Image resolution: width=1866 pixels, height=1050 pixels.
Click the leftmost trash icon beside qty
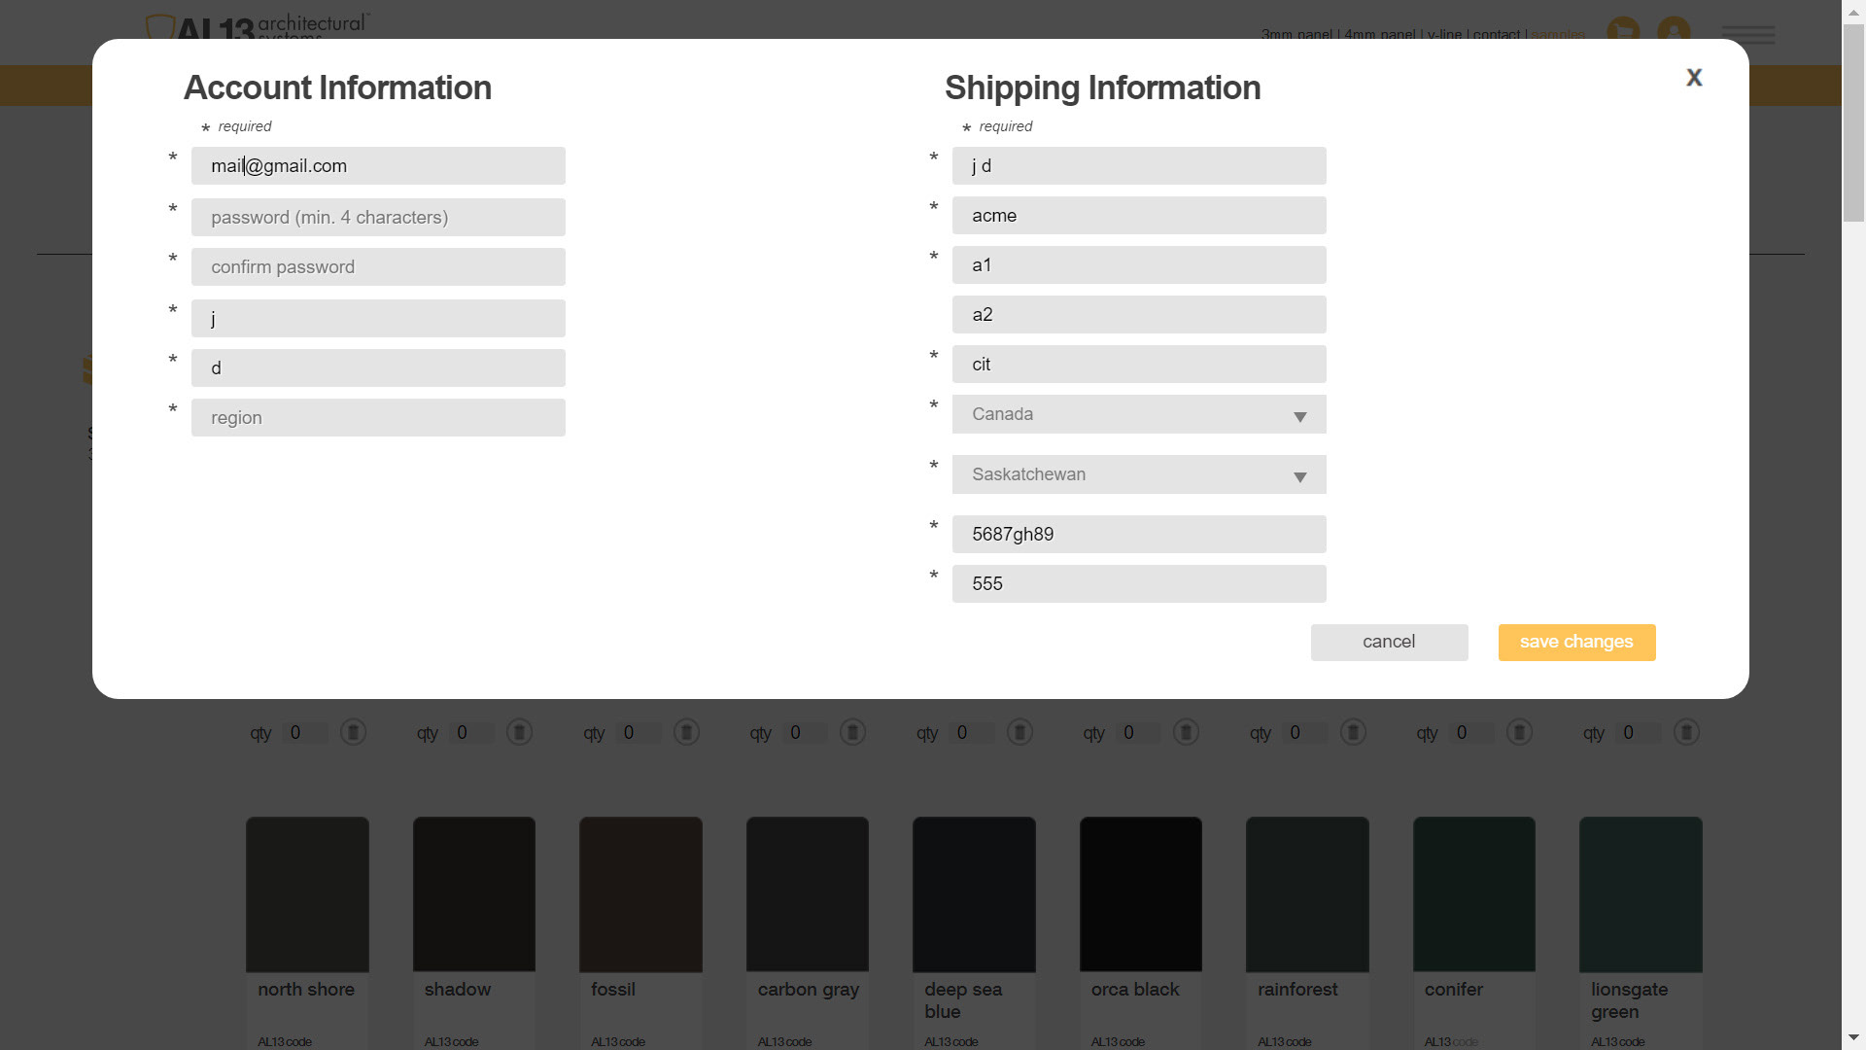coord(353,732)
